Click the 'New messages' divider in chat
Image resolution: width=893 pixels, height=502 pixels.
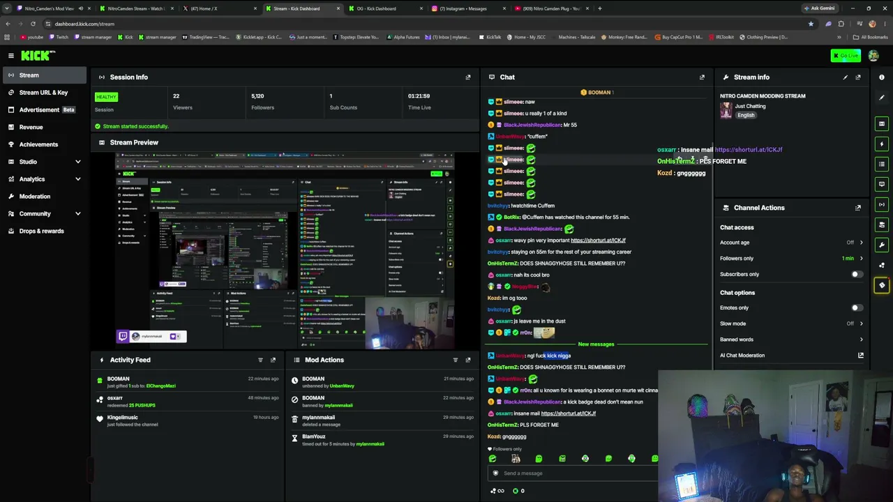click(x=596, y=344)
